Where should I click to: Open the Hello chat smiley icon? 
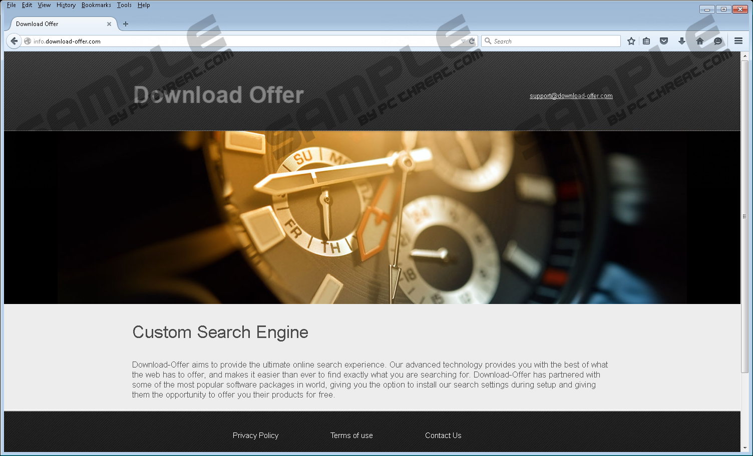coord(718,41)
